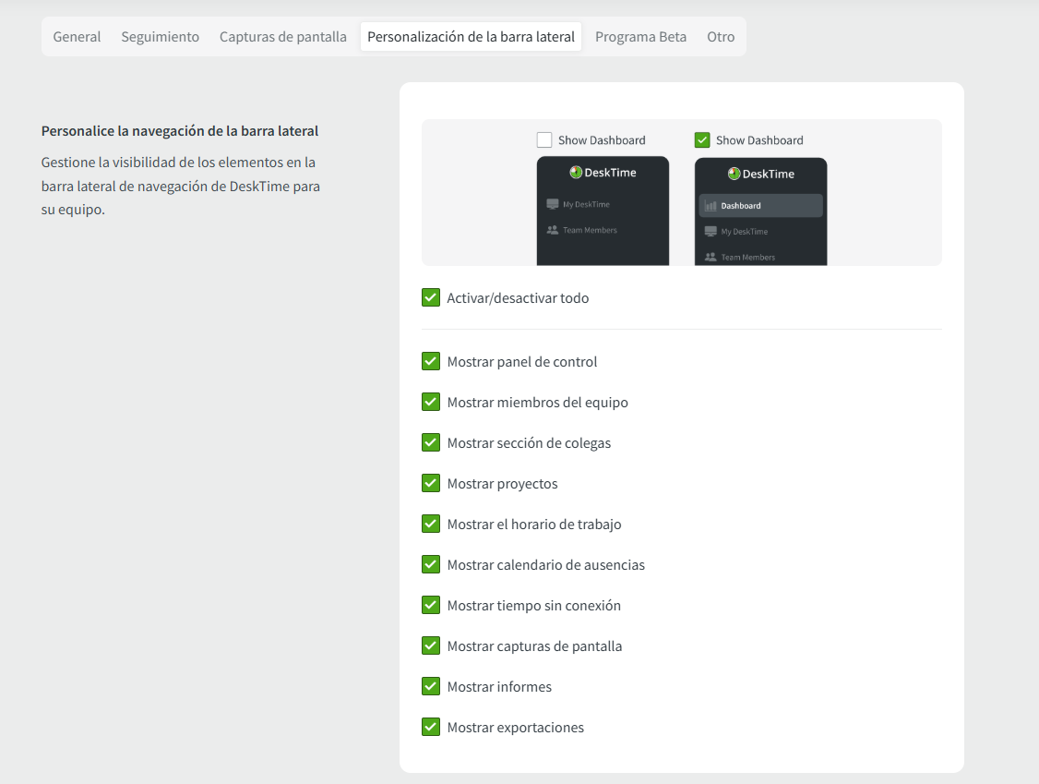Select Personalización de la barra lateral tab

471,37
